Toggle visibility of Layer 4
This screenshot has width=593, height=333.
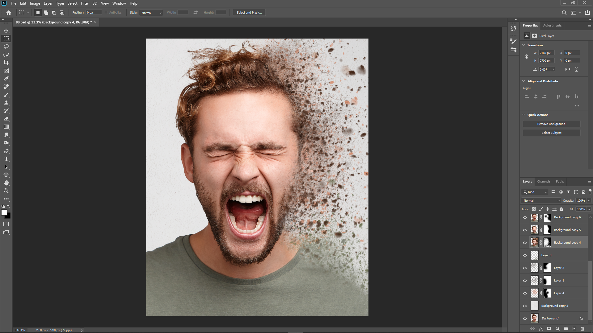(x=525, y=293)
